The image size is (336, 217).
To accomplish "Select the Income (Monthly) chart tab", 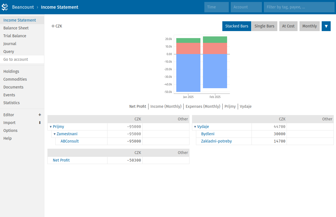I will pyautogui.click(x=166, y=106).
